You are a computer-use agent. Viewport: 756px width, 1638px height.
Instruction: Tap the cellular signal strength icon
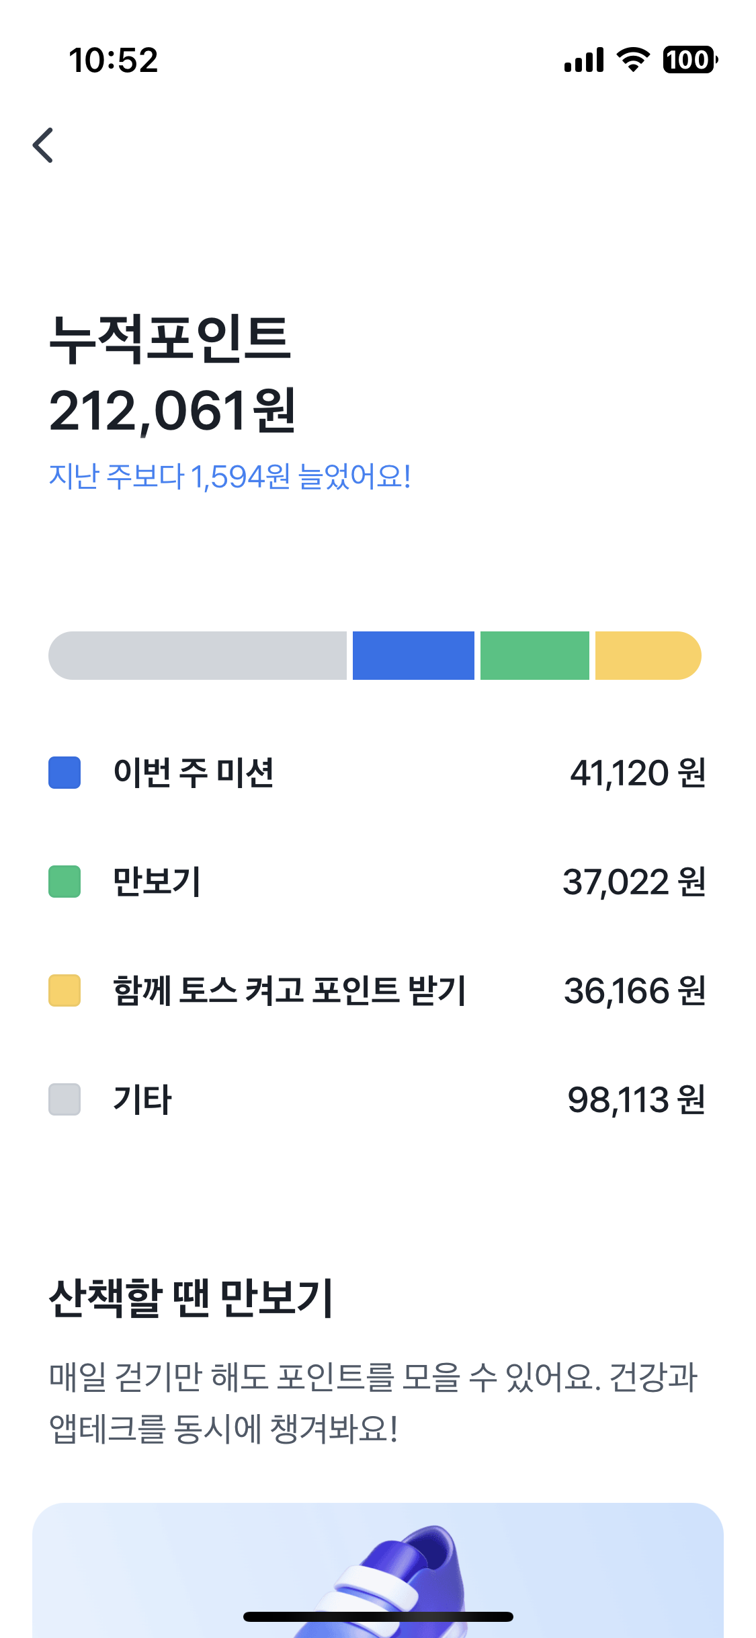(584, 60)
